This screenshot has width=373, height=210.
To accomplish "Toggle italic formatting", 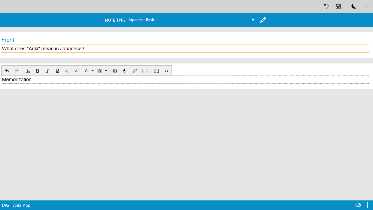I will click(47, 71).
